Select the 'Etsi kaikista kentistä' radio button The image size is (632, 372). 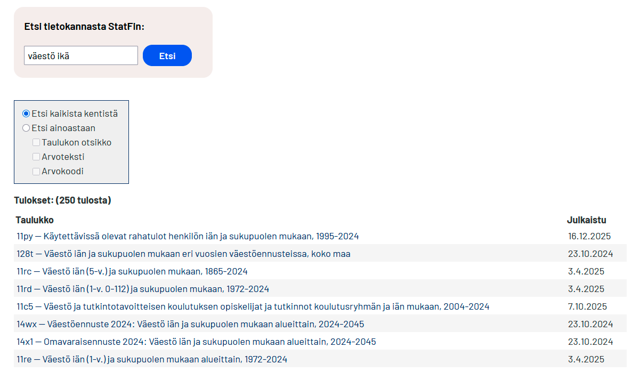(26, 114)
